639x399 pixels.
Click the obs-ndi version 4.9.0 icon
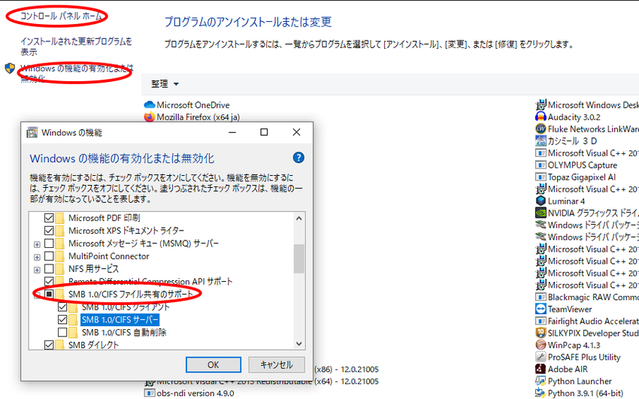(x=150, y=393)
